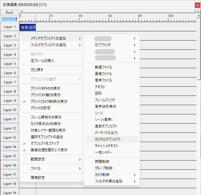Toggle フレーム領域外の表示
The height and width of the screenshot is (195, 201).
52,117
